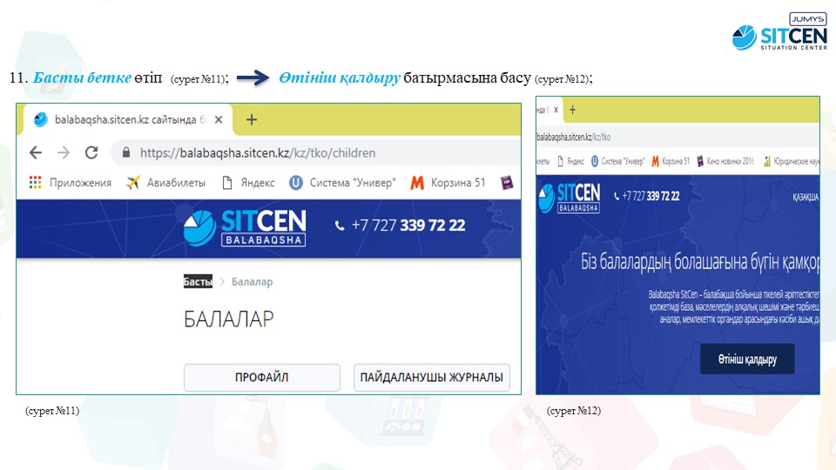Click the Басты breadcrumb link
This screenshot has height=470, width=836.
point(198,282)
